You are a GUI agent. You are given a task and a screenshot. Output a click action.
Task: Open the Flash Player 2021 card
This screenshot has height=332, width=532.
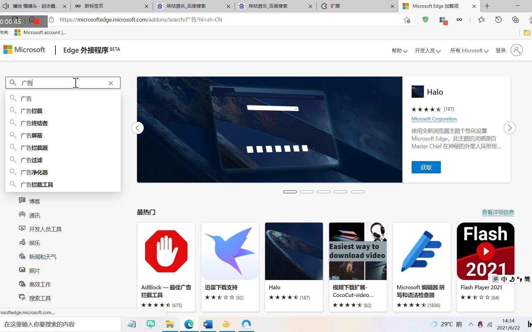tap(486, 267)
